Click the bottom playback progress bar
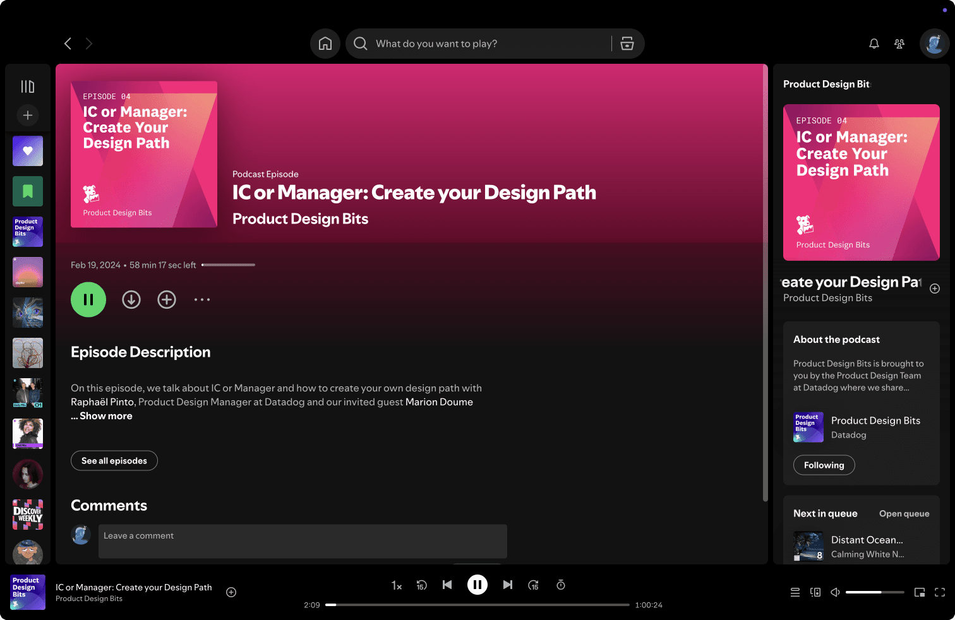This screenshot has width=955, height=620. pyautogui.click(x=477, y=605)
